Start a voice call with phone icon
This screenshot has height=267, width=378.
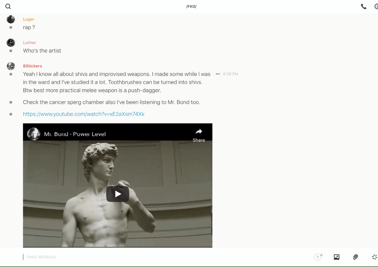point(363,6)
